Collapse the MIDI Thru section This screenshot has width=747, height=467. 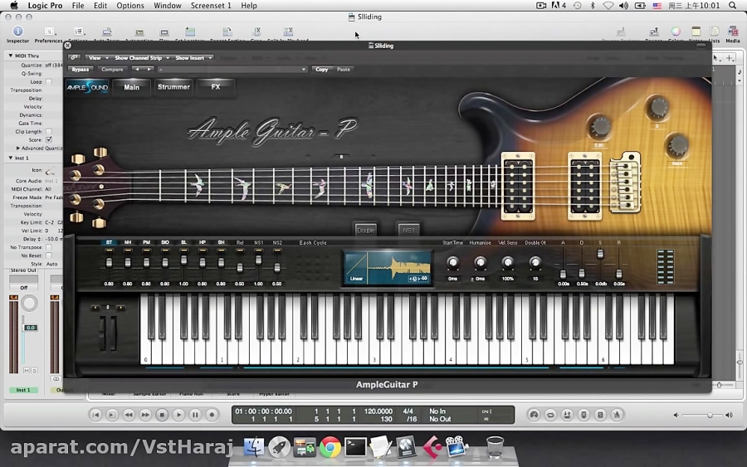click(x=11, y=56)
